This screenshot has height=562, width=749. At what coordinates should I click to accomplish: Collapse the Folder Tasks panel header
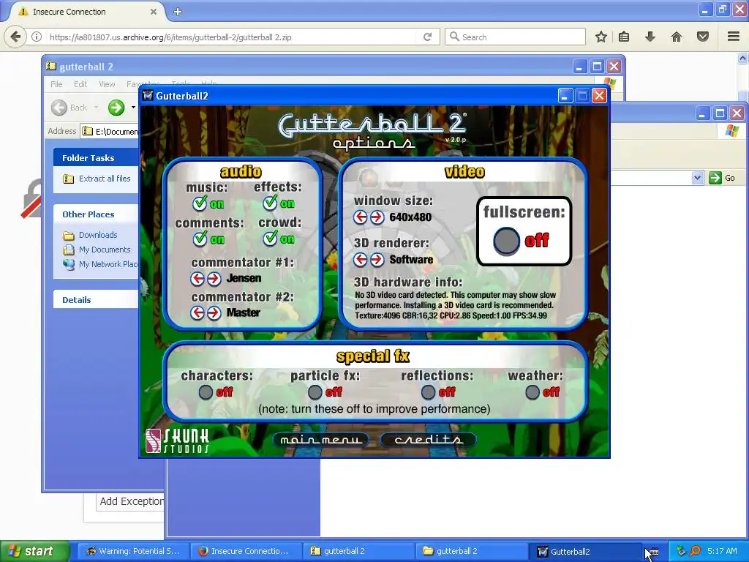[x=96, y=158]
